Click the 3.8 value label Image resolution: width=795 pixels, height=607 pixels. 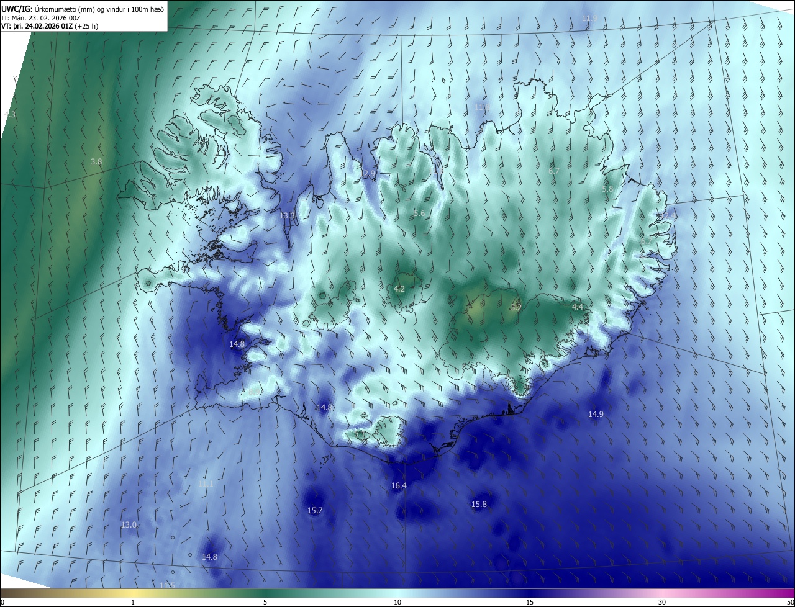pos(96,161)
